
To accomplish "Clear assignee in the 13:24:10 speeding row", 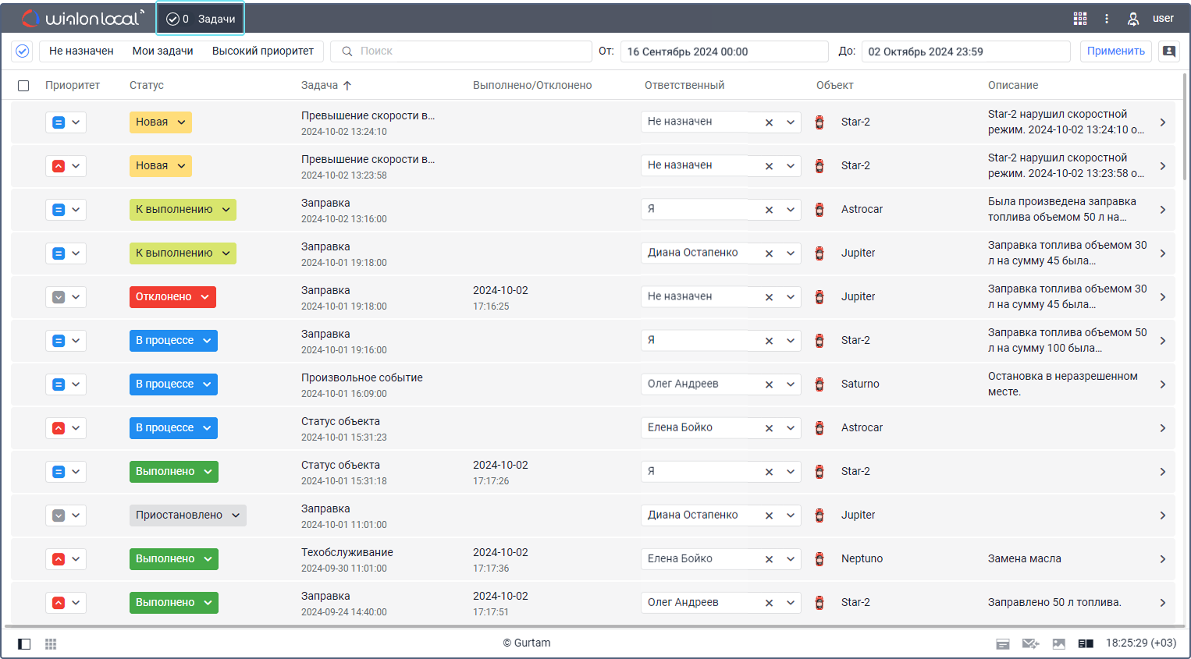I will point(769,122).
